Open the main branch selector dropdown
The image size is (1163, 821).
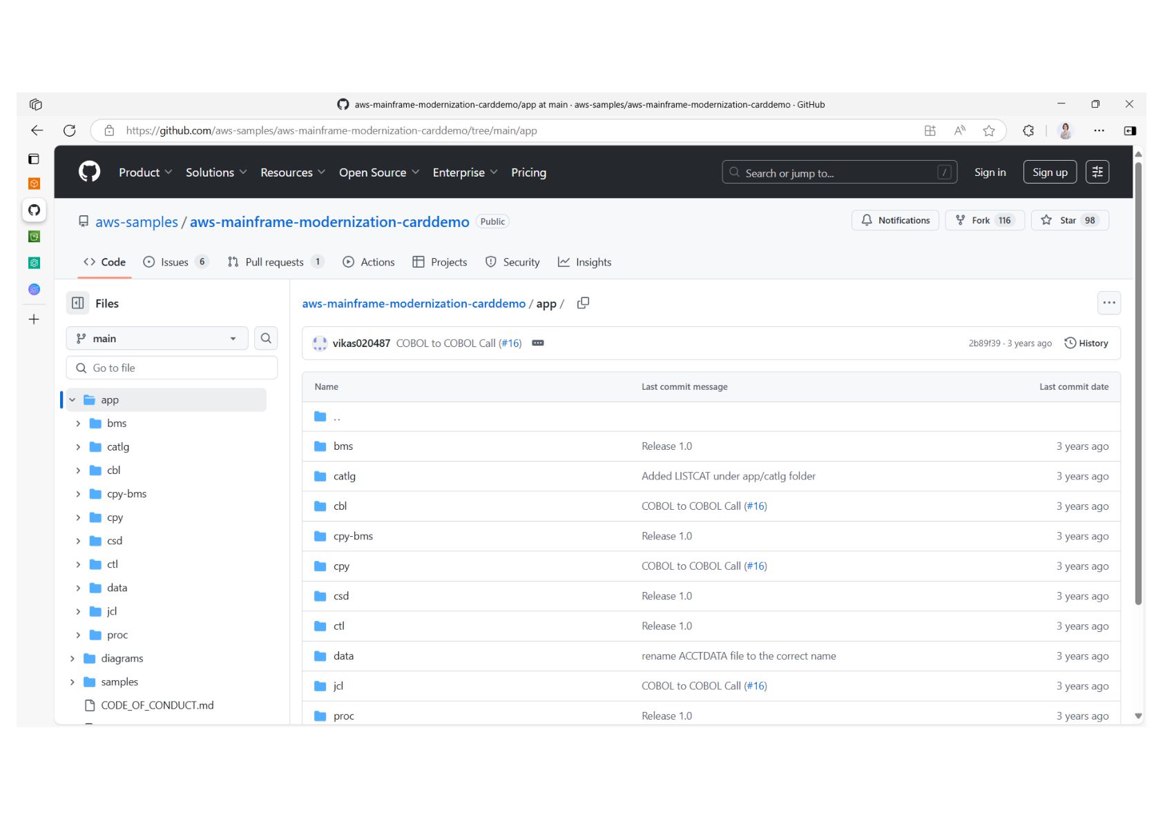157,339
